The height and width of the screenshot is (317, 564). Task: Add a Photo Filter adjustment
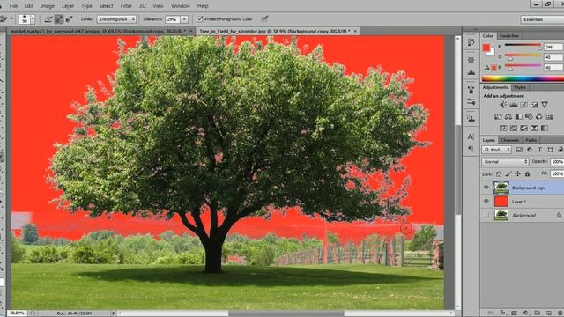point(529,116)
